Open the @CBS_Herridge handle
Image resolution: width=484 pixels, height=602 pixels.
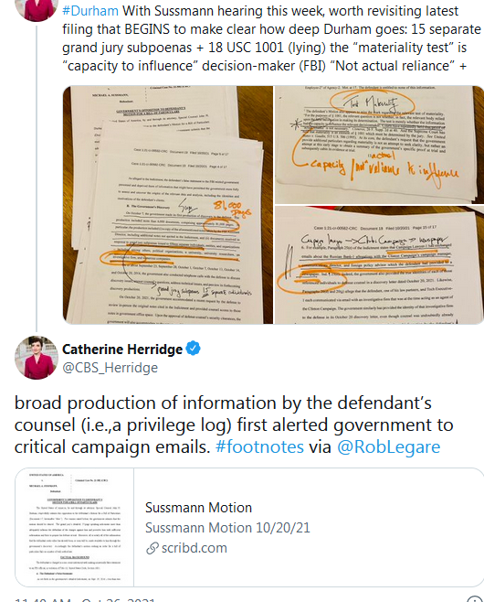tap(110, 368)
